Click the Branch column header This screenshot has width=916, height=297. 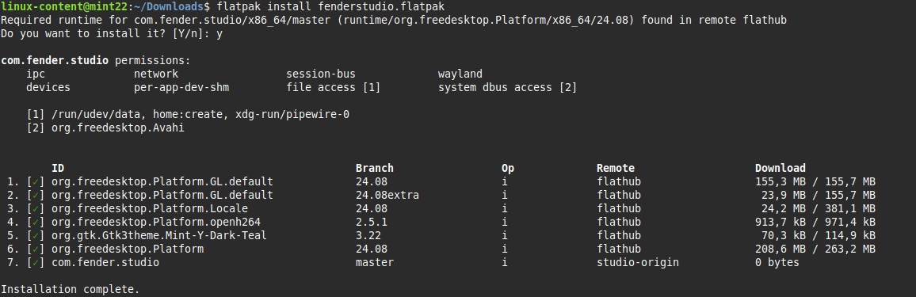[375, 168]
